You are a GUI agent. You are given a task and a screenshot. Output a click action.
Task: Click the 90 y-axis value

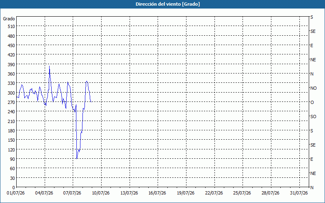13,159
